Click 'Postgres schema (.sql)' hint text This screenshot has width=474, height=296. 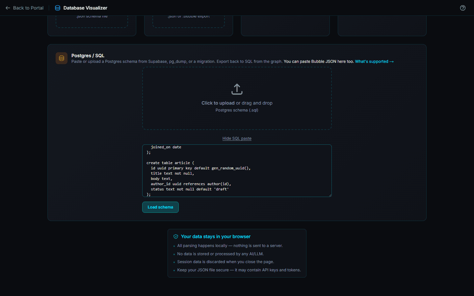click(x=237, y=110)
